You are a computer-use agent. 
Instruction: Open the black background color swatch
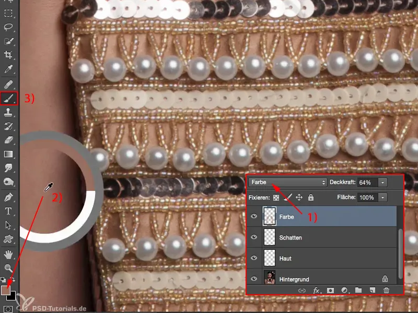click(x=12, y=296)
